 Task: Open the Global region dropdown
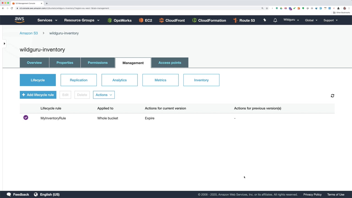[311, 20]
